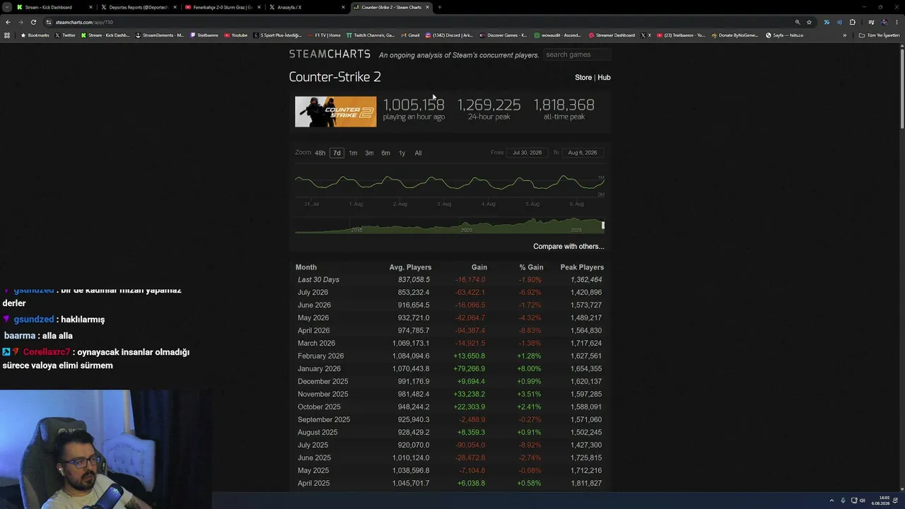The width and height of the screenshot is (905, 509).
Task: Switch to the Deportes Reports tab
Action: tap(139, 7)
